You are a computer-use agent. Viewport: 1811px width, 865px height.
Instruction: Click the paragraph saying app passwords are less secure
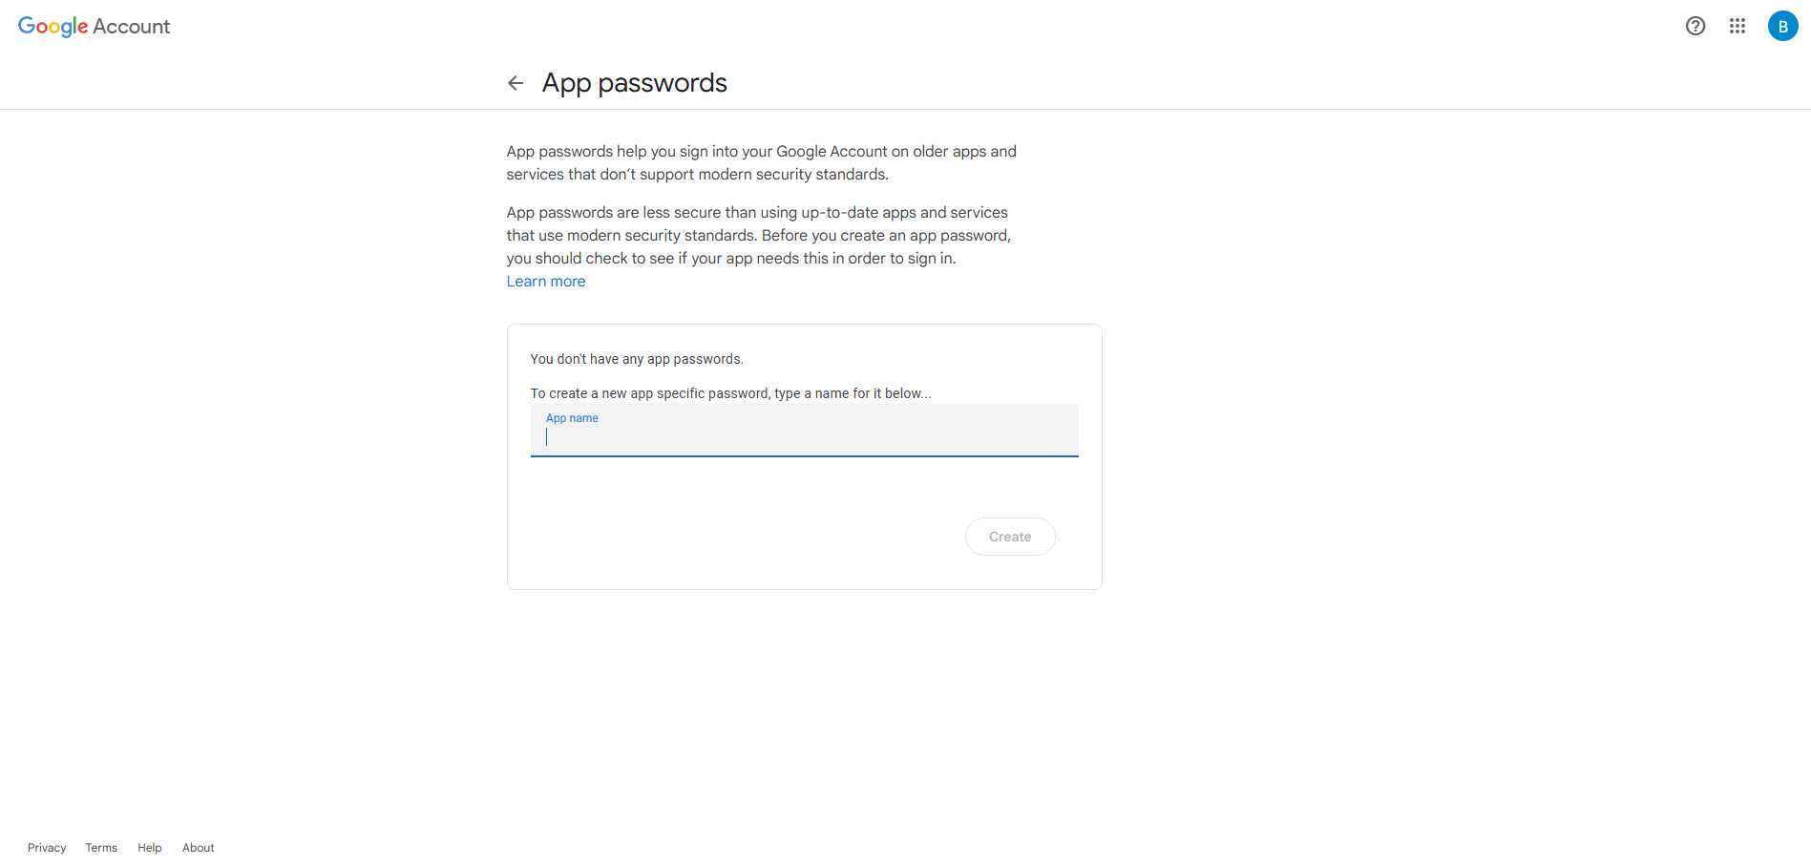click(758, 235)
